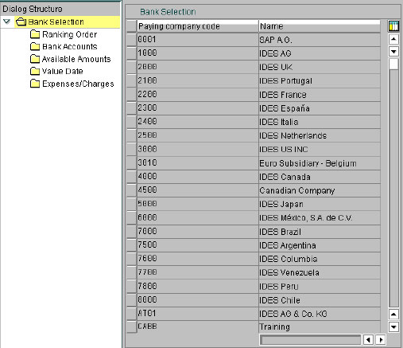This screenshot has height=348, width=403.
Task: Click company code cell 5000
Action: pos(198,204)
